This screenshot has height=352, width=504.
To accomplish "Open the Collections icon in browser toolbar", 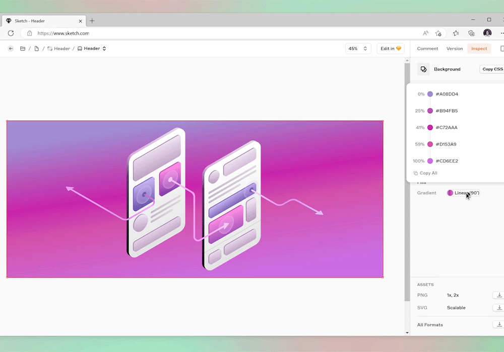I will 471,33.
